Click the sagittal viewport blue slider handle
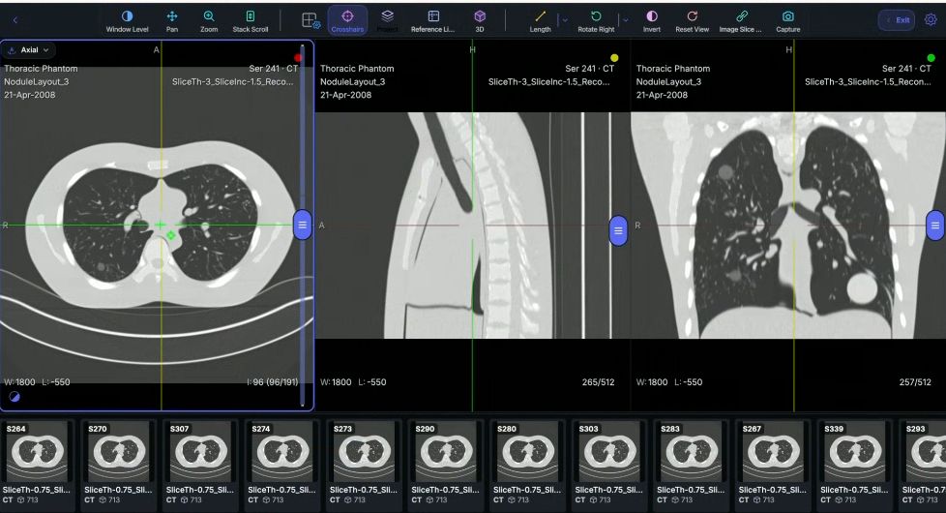The width and height of the screenshot is (946, 513). (618, 230)
